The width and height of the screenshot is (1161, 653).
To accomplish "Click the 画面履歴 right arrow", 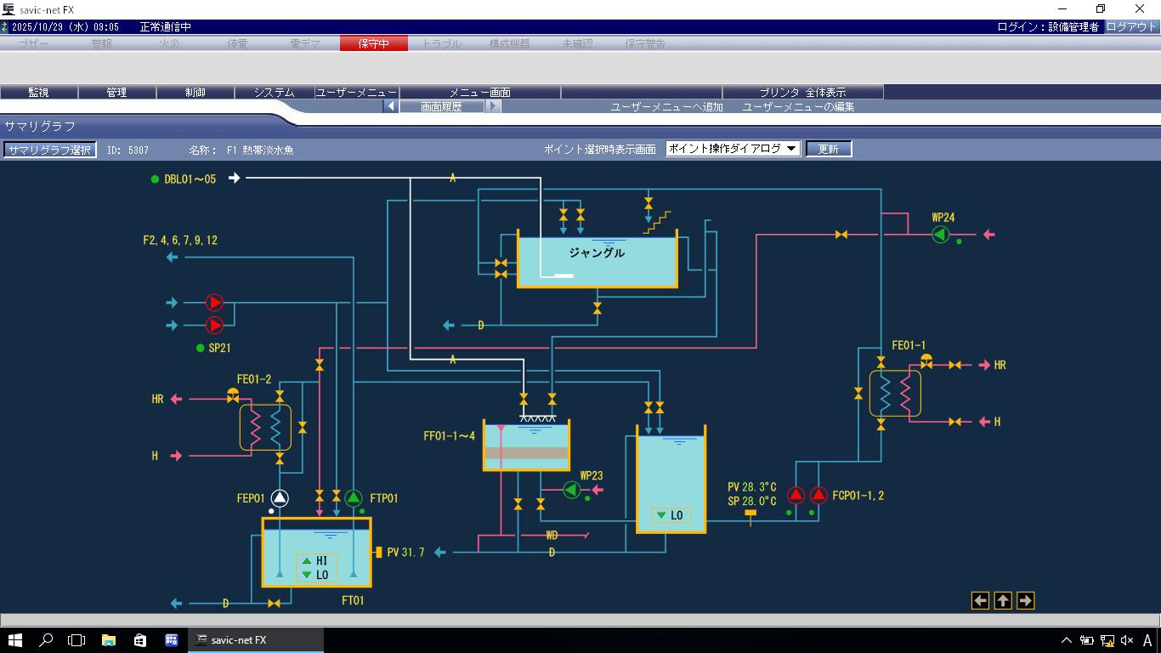I will click(x=493, y=106).
